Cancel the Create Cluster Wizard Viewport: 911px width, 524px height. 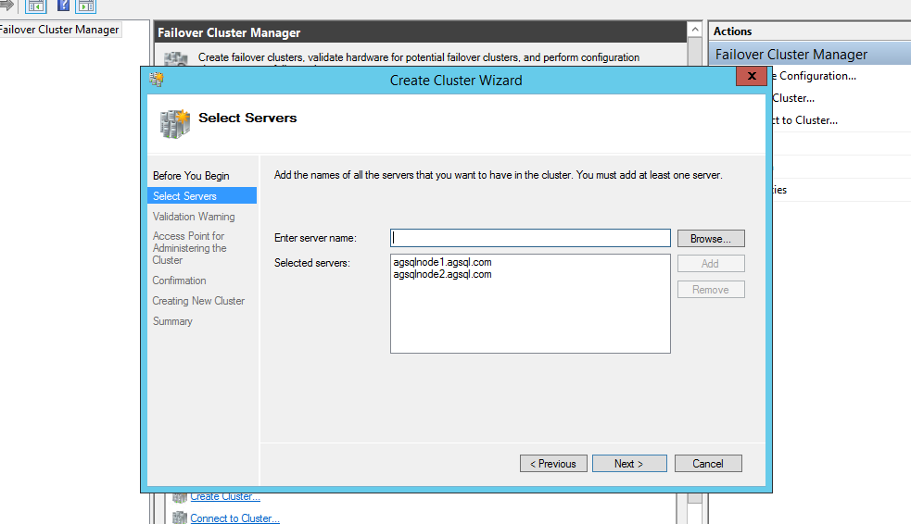(708, 464)
